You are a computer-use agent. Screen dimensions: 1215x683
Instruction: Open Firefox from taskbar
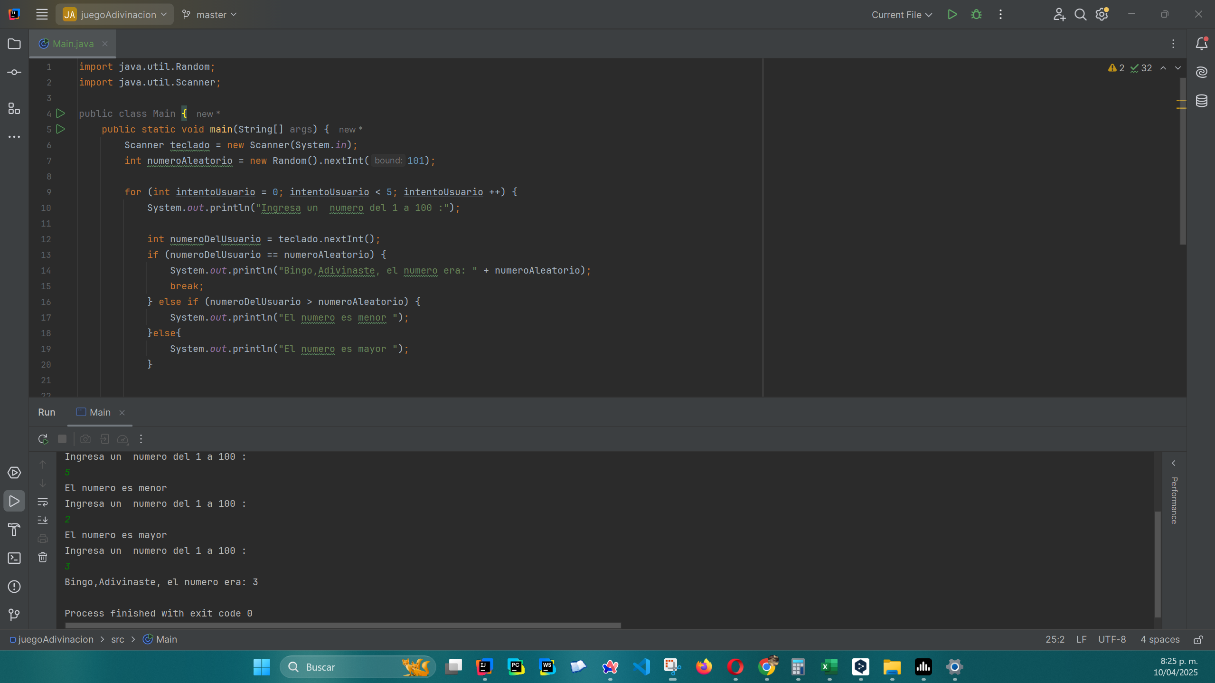(704, 667)
